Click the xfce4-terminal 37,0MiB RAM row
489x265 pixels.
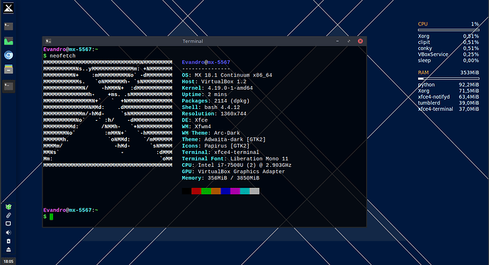pyautogui.click(x=449, y=109)
